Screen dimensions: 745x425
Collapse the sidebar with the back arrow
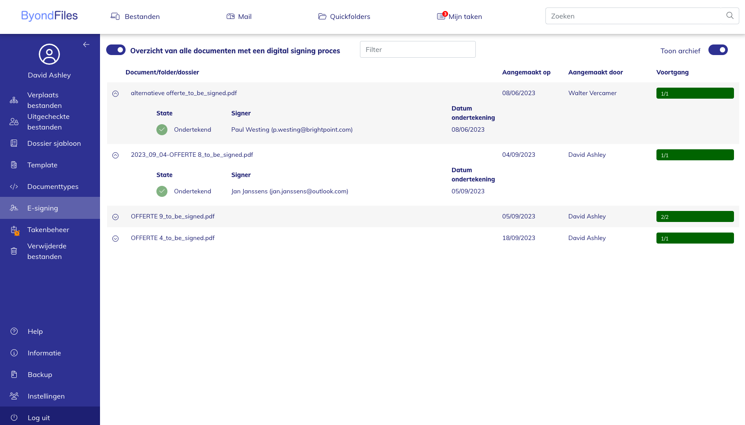(86, 44)
